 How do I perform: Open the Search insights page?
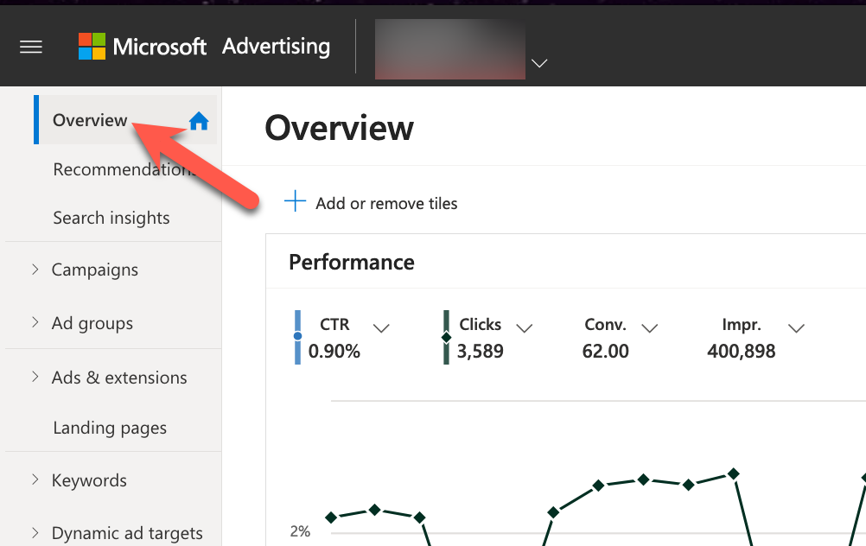tap(111, 218)
